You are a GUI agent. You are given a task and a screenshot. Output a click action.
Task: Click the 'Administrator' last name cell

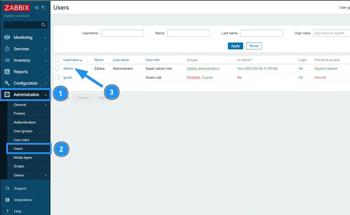point(123,69)
